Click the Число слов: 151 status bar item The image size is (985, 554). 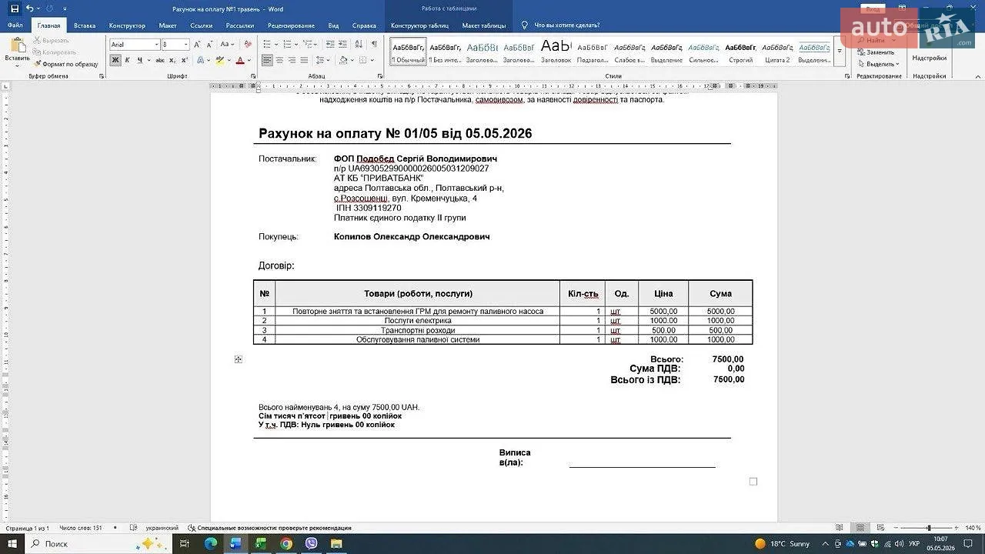(81, 528)
